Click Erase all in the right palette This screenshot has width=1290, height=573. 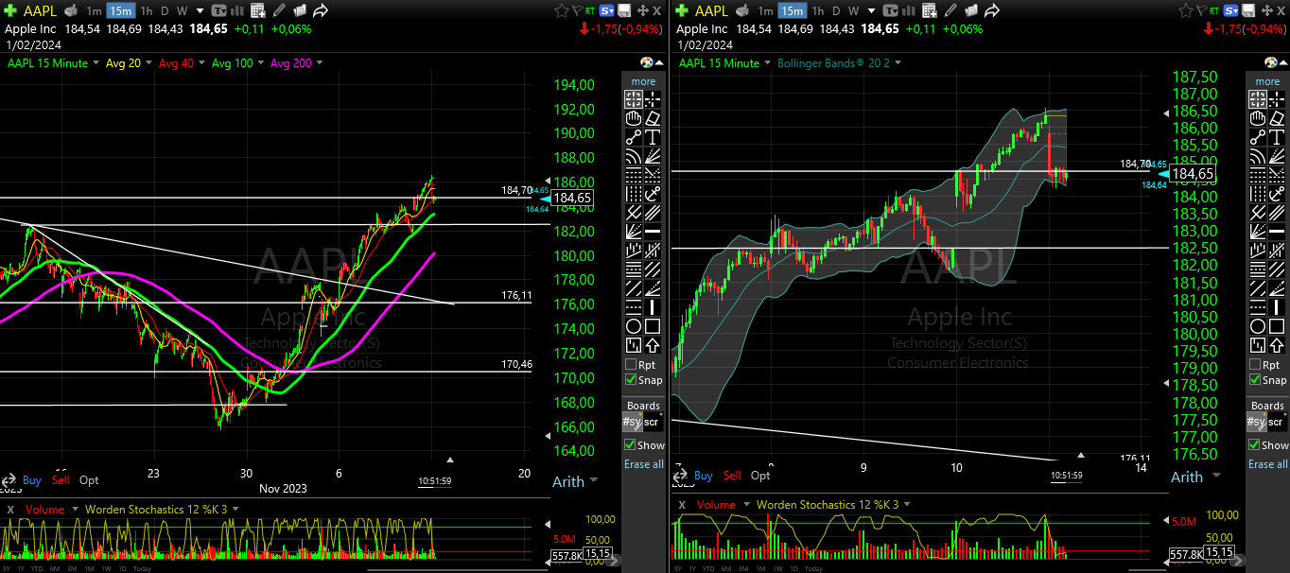tap(1267, 464)
